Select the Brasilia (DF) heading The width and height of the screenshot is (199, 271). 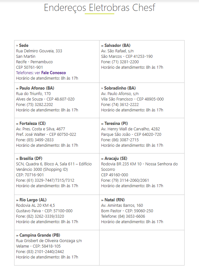tap(31, 159)
